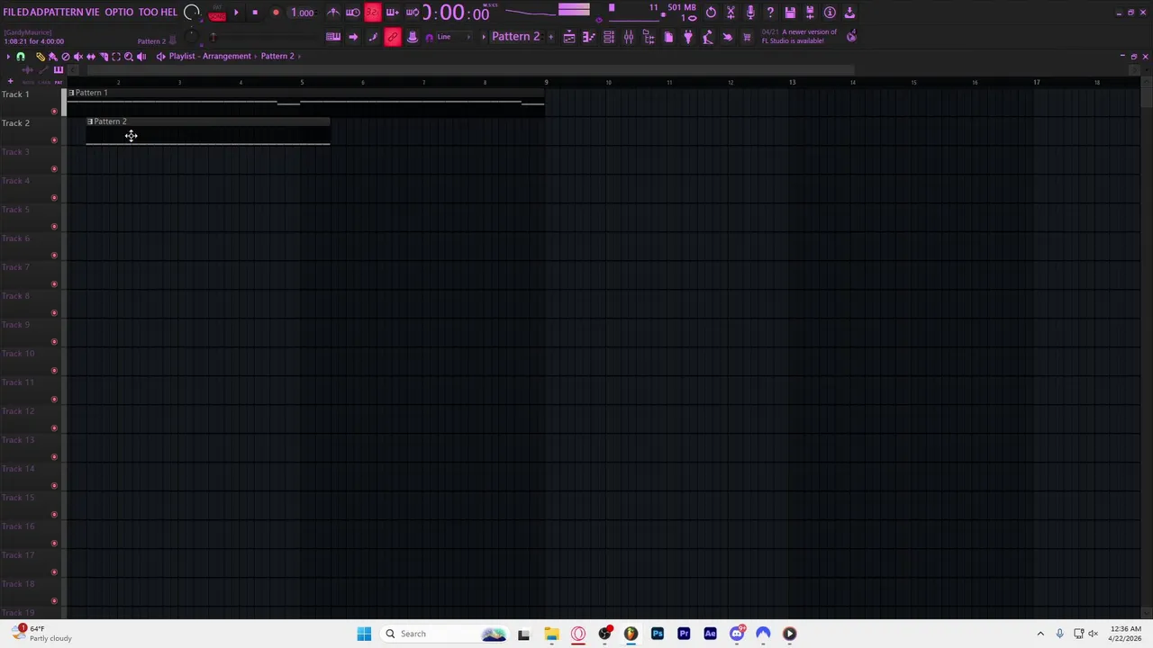Toggle step editing mode arrow icon
The image size is (1153, 648).
353,37
